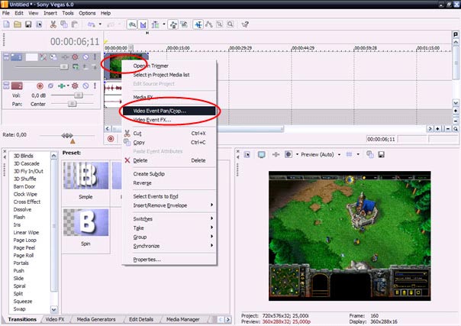This screenshot has height=326, width=461.
Task: Select the Simple transition preset thumbnail
Action: pyautogui.click(x=85, y=176)
